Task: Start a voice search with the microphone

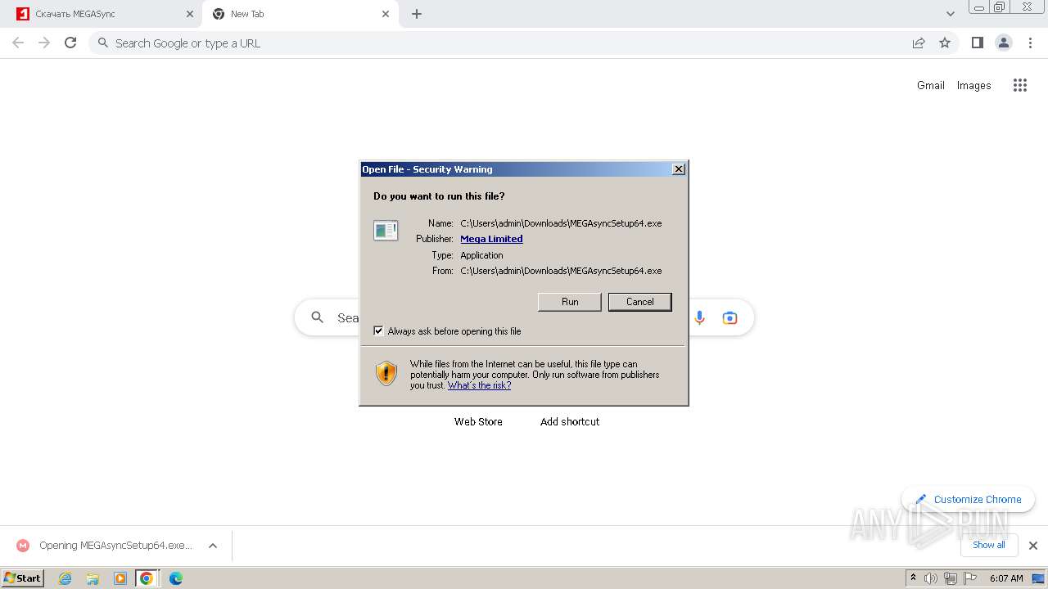Action: tap(699, 317)
